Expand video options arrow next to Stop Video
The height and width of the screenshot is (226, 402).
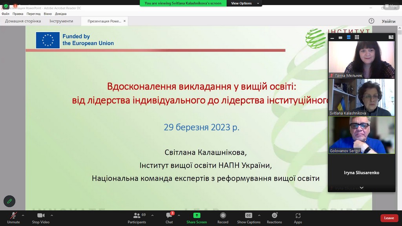tap(52, 215)
